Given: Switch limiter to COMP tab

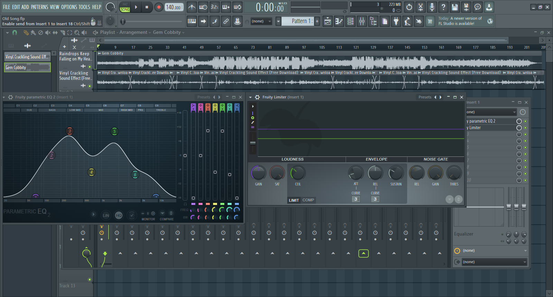Looking at the screenshot, I should tap(308, 200).
